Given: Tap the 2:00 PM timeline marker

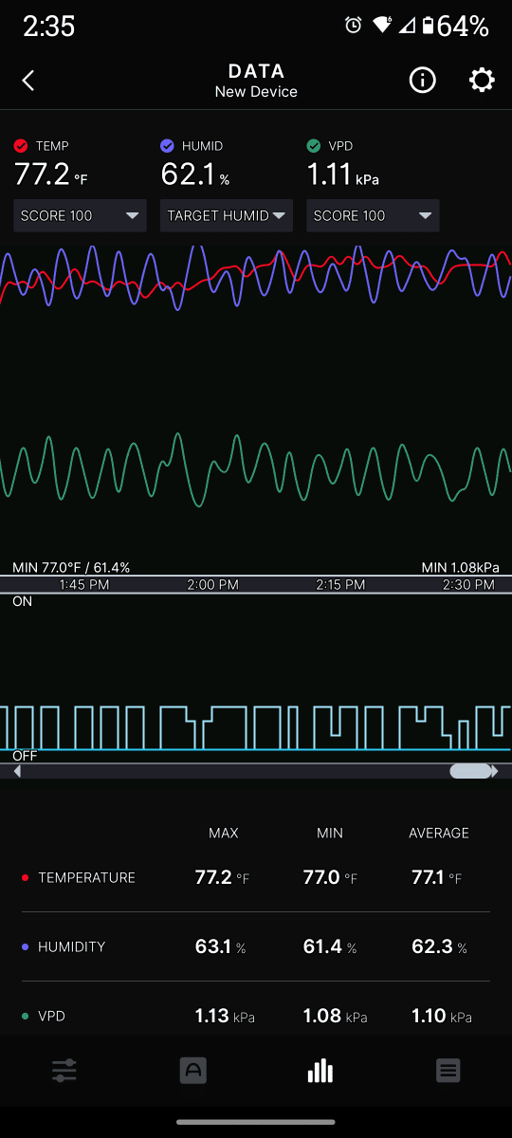Looking at the screenshot, I should [x=213, y=585].
